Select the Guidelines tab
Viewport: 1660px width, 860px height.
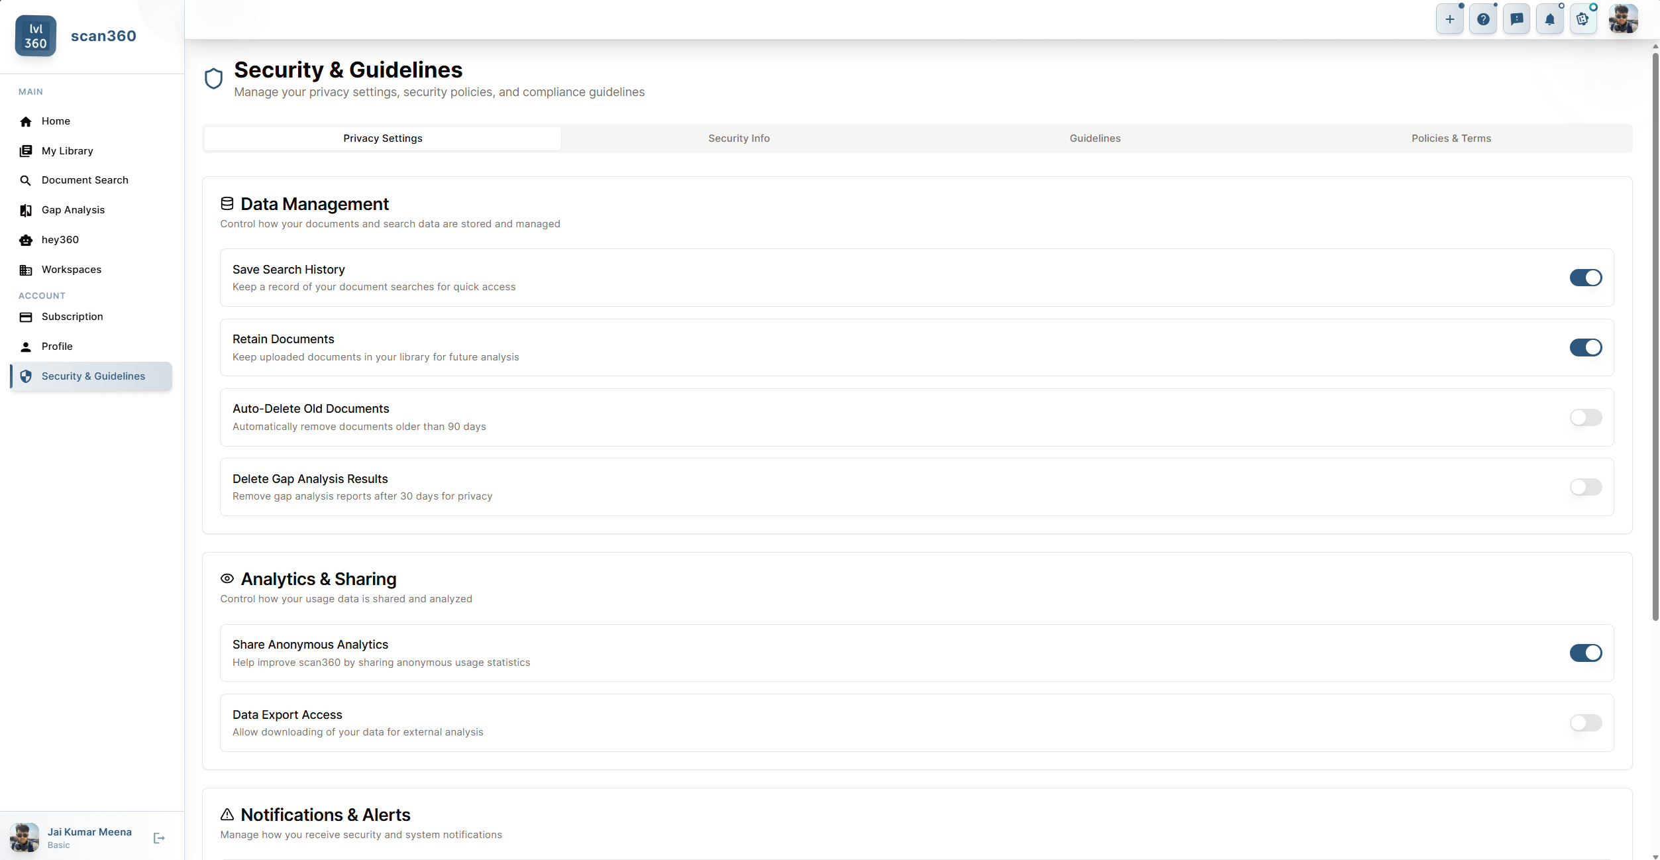[x=1095, y=138]
